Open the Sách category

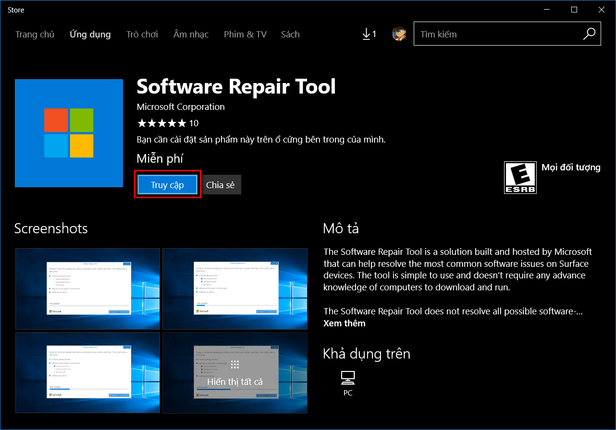coord(290,34)
